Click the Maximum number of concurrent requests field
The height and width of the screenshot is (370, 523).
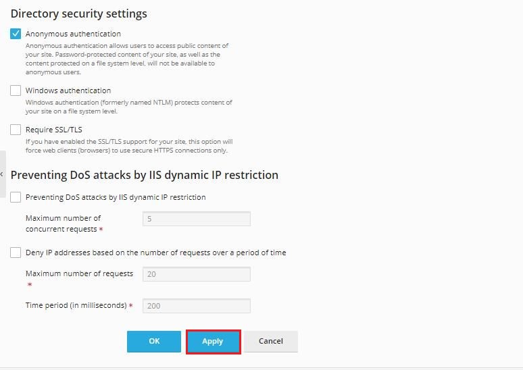(x=196, y=219)
